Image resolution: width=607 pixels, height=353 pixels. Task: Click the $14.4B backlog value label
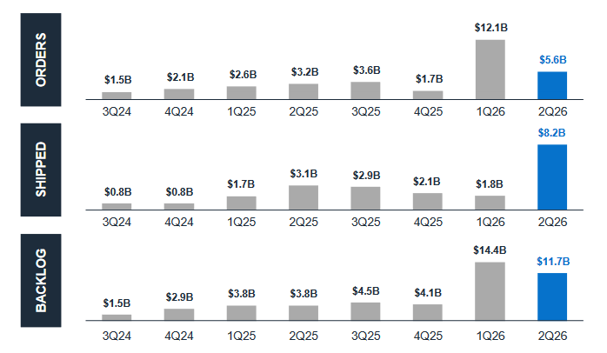coord(490,250)
